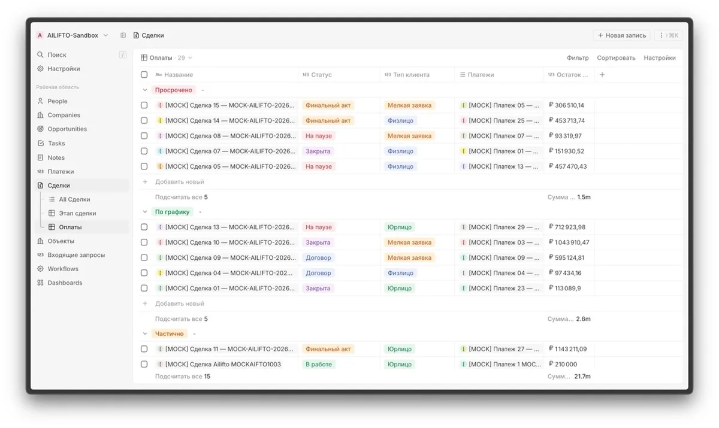Click the Физлицо tag for Сделка 04
The image size is (719, 428).
(400, 273)
